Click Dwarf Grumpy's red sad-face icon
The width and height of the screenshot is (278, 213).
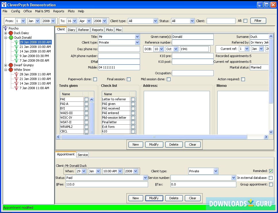tap(11, 65)
